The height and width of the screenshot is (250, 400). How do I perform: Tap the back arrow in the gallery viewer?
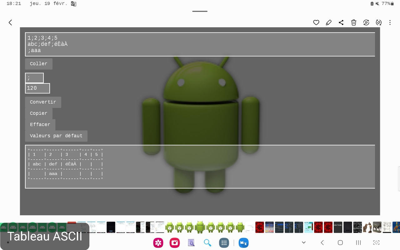[x=10, y=22]
